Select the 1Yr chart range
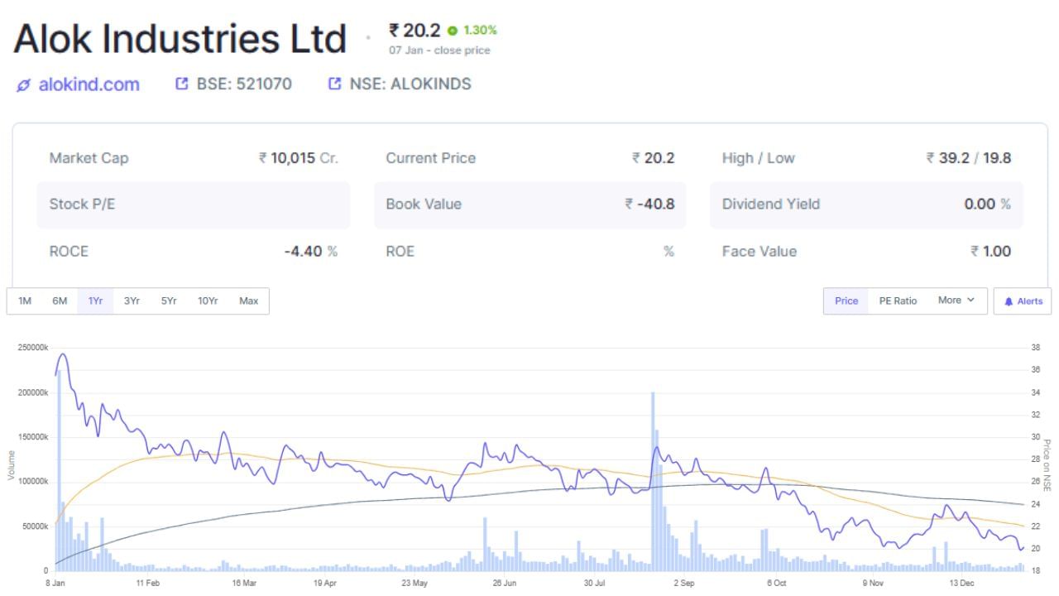Screen dimensions: 1059x596 coord(95,301)
